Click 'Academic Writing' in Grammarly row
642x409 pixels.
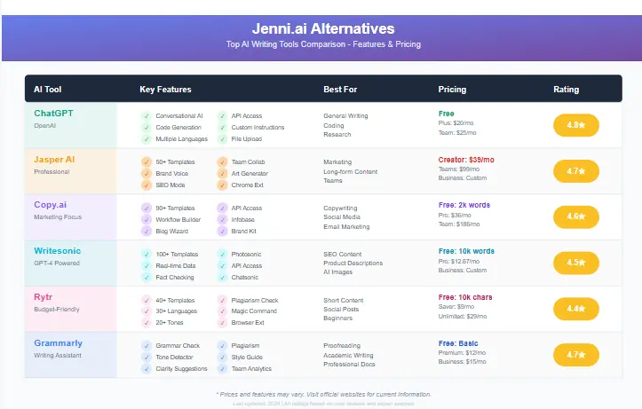348,356
